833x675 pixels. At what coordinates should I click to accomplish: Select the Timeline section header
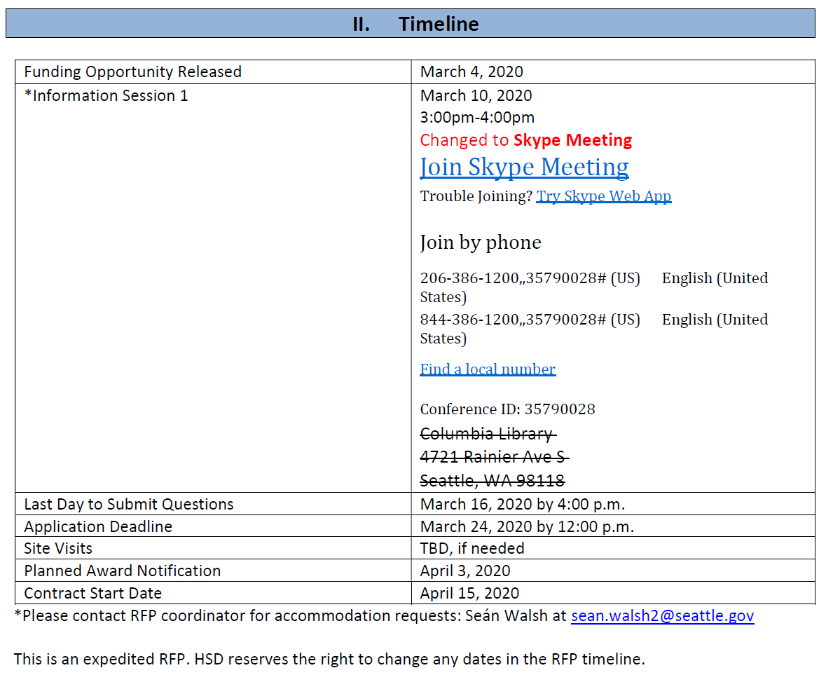pyautogui.click(x=416, y=23)
